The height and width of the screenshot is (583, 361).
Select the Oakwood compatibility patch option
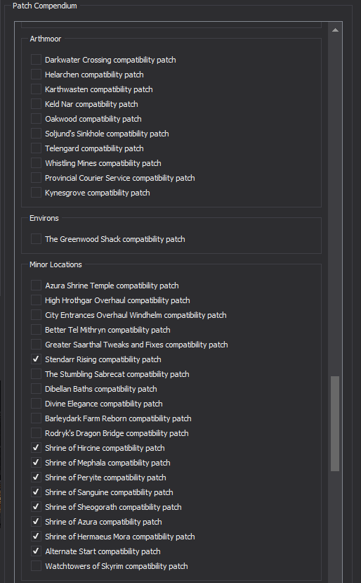tap(36, 119)
